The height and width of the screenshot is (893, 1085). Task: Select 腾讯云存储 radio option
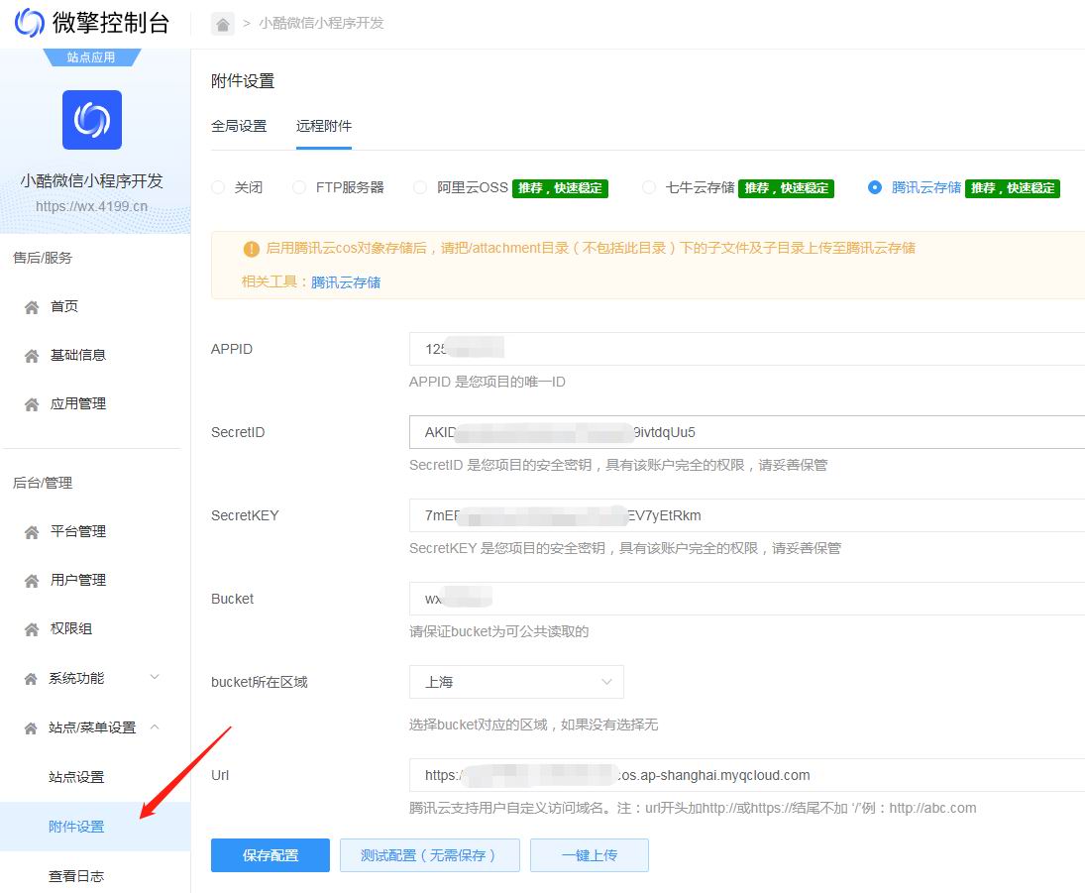click(x=875, y=187)
